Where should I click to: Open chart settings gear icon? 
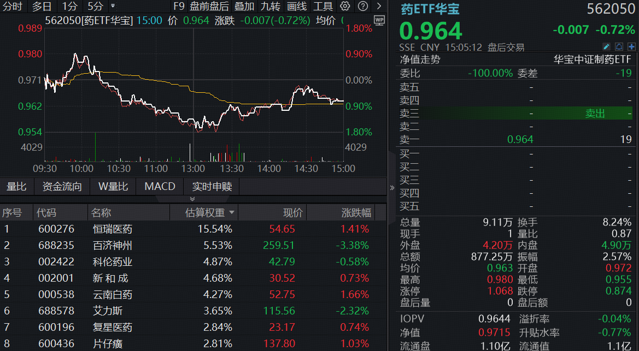coord(345,6)
